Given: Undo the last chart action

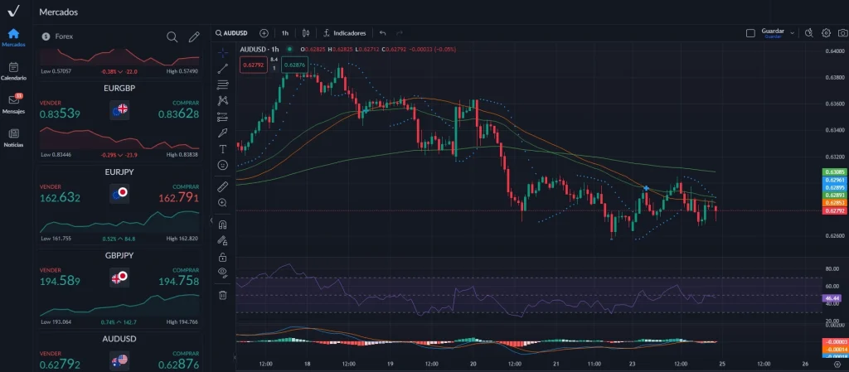Looking at the screenshot, I should [x=383, y=33].
